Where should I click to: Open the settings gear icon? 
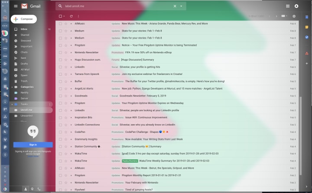pyautogui.click(x=294, y=16)
